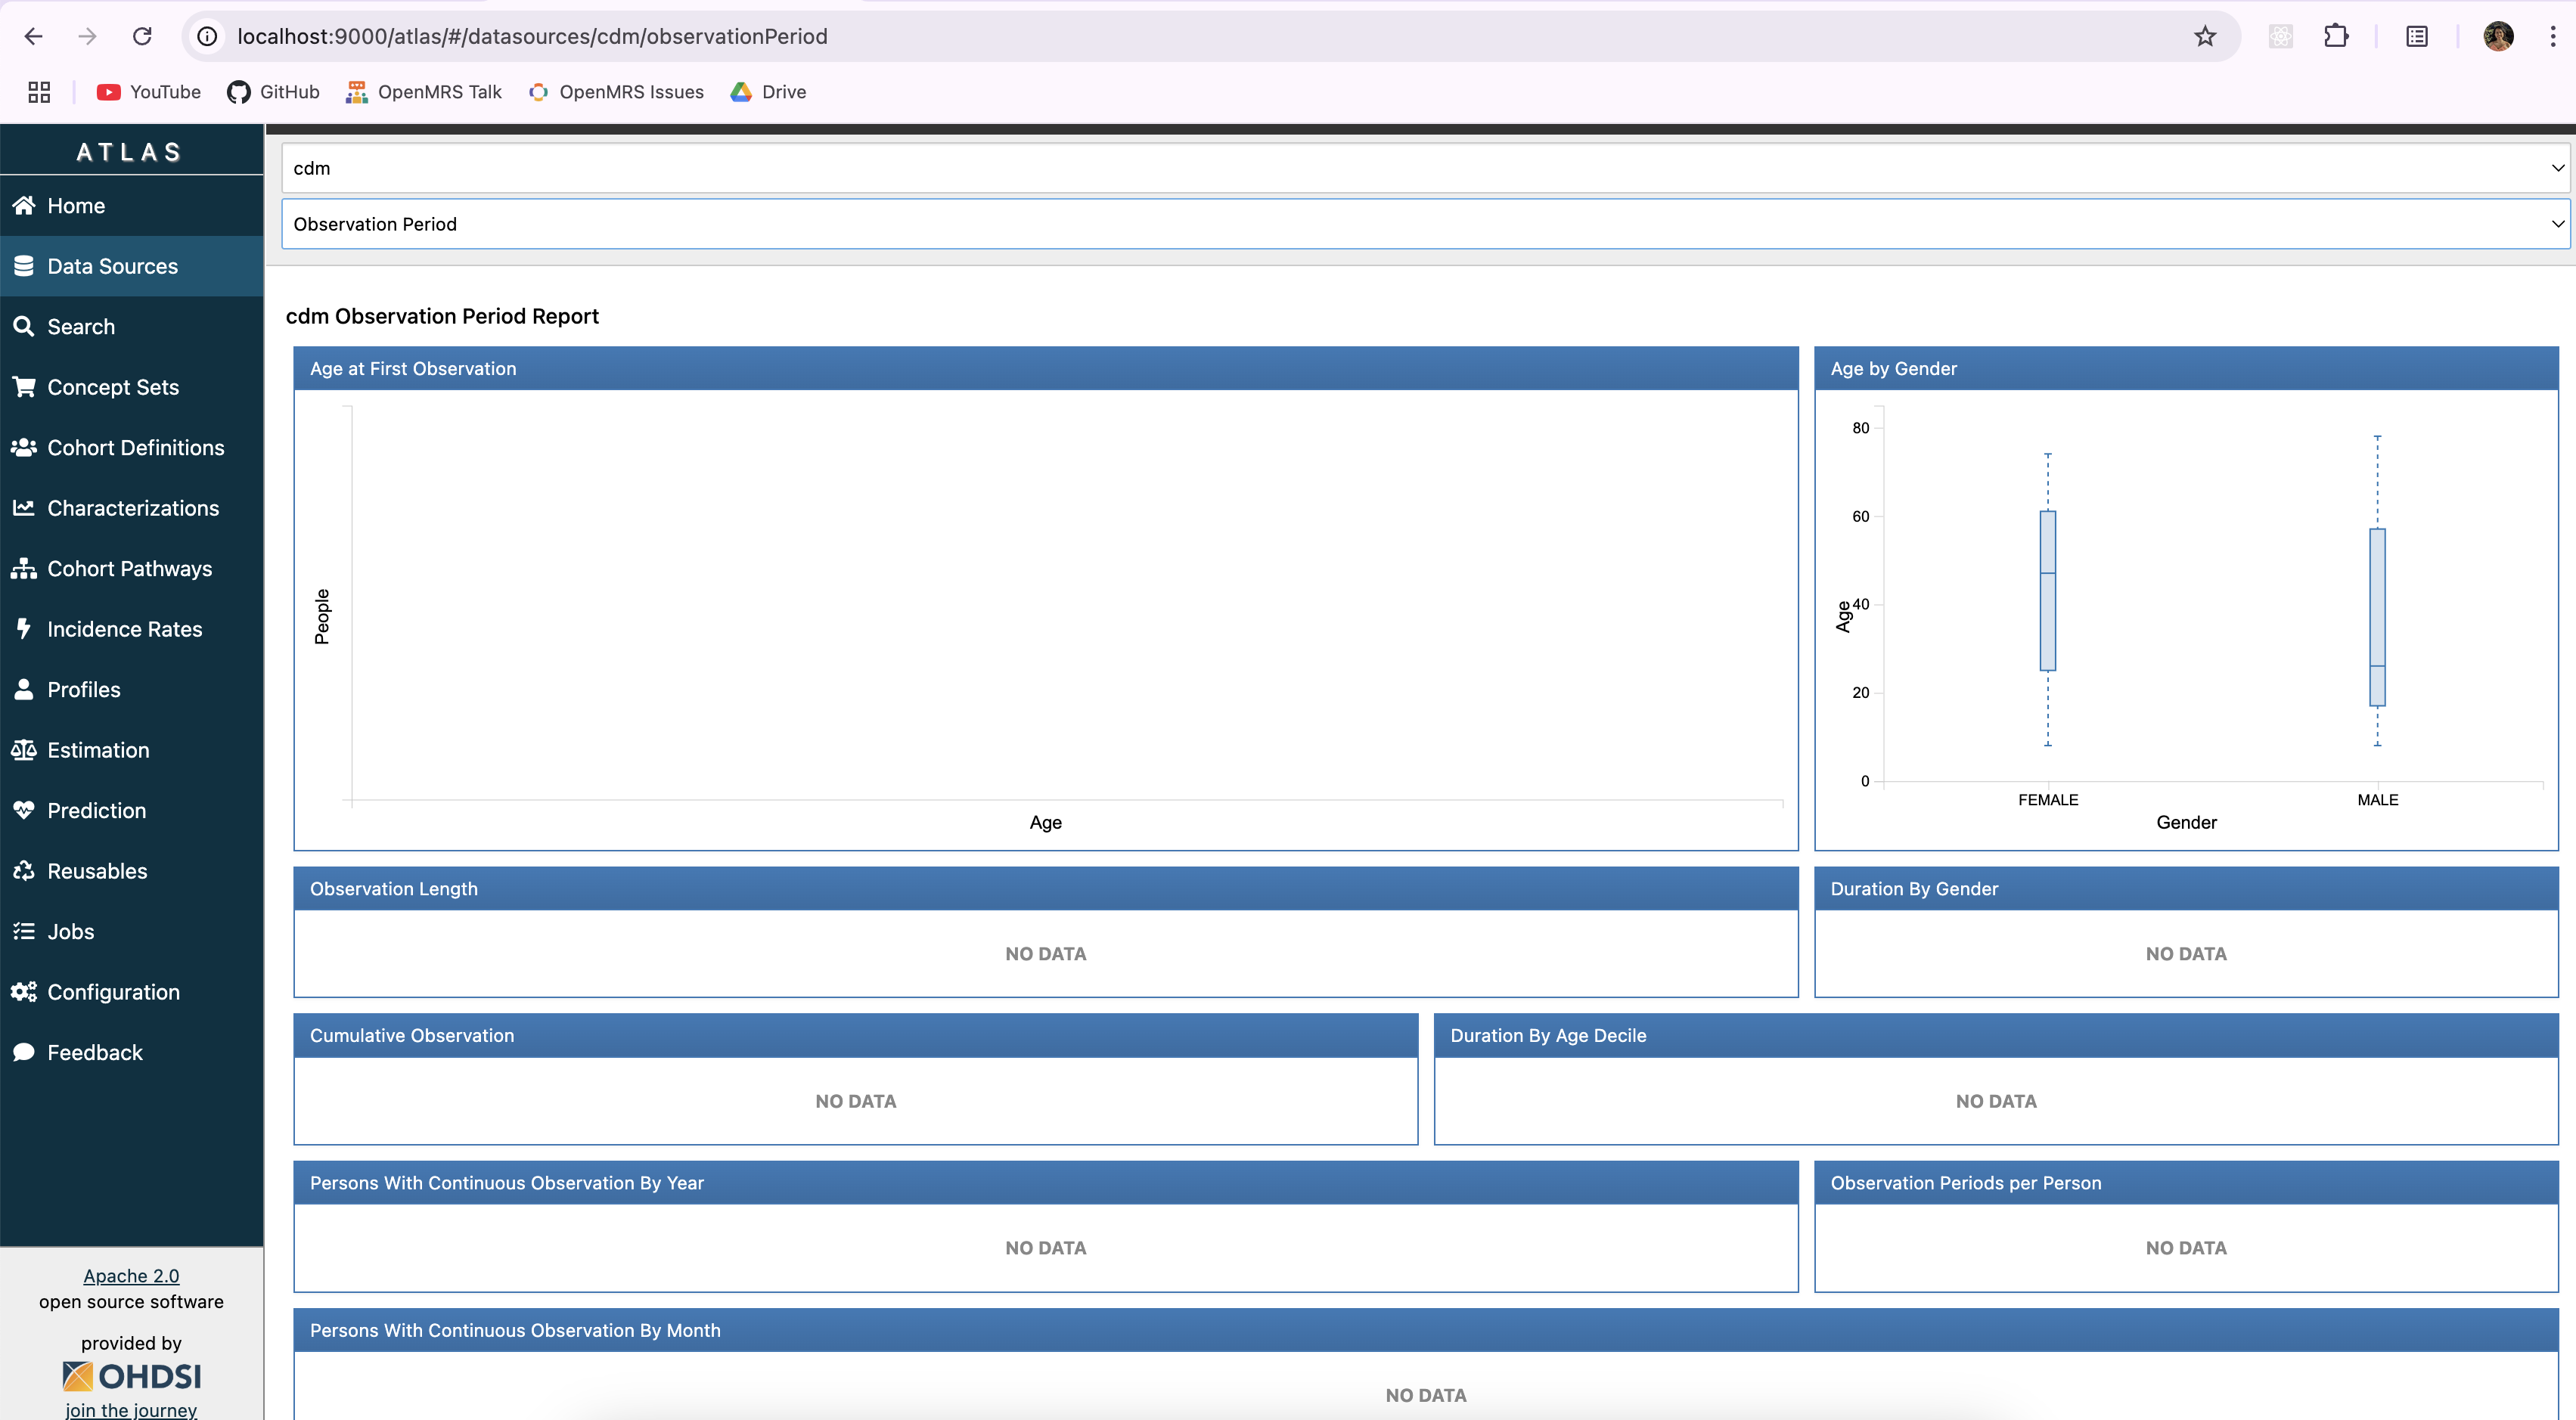Click the MALE box in Age by Gender
Viewport: 2576px width, 1420px height.
[x=2377, y=617]
